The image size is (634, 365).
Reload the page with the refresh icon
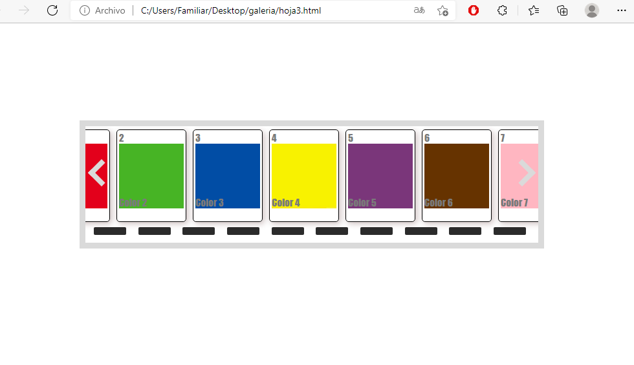tap(52, 10)
